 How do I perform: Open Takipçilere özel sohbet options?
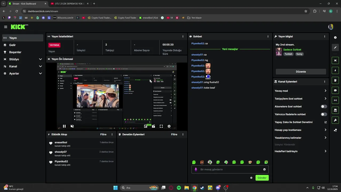301,99
